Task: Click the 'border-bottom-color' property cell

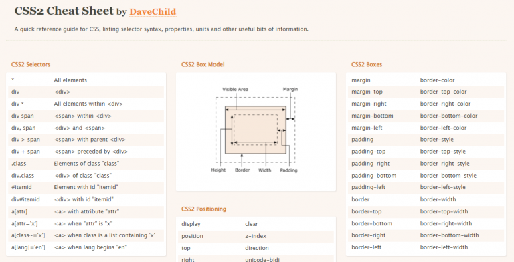Action: (448, 116)
